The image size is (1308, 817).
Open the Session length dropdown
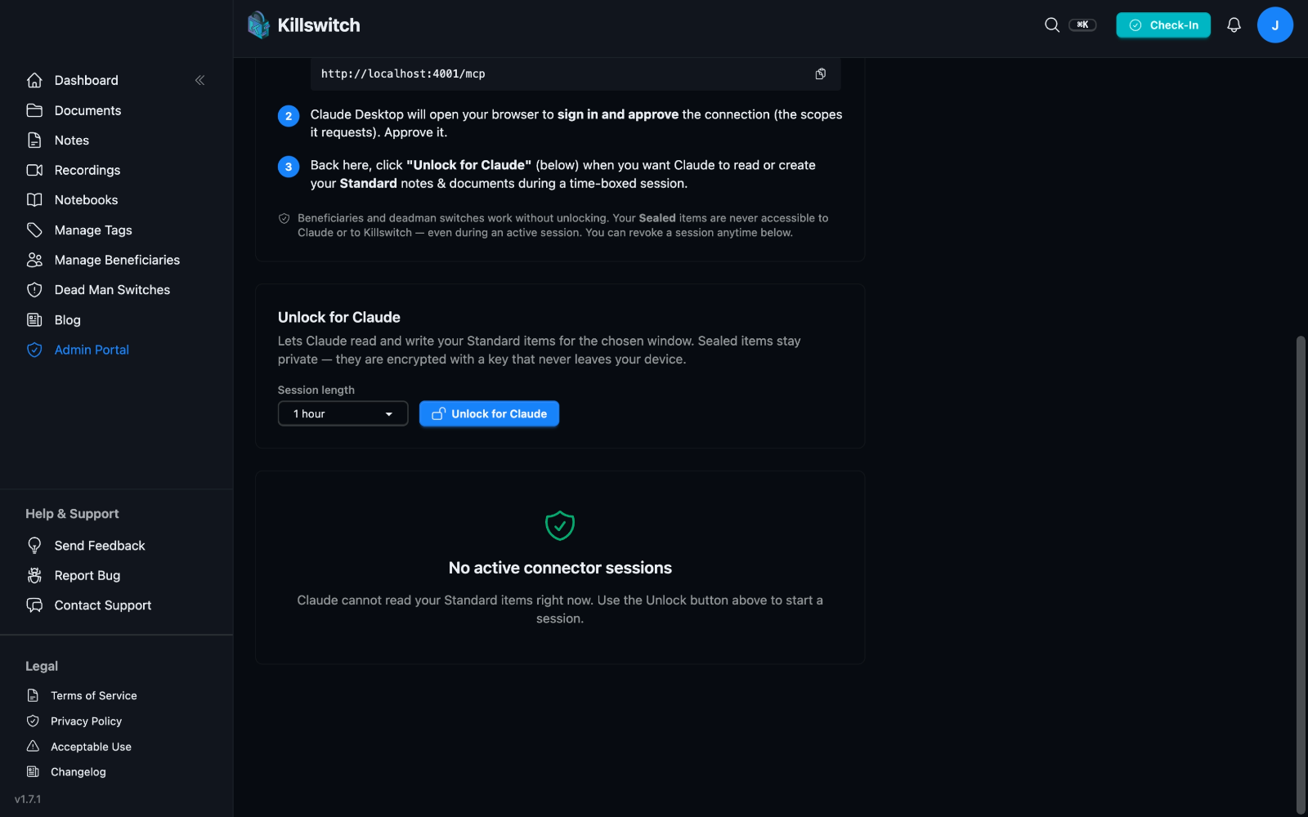[343, 413]
